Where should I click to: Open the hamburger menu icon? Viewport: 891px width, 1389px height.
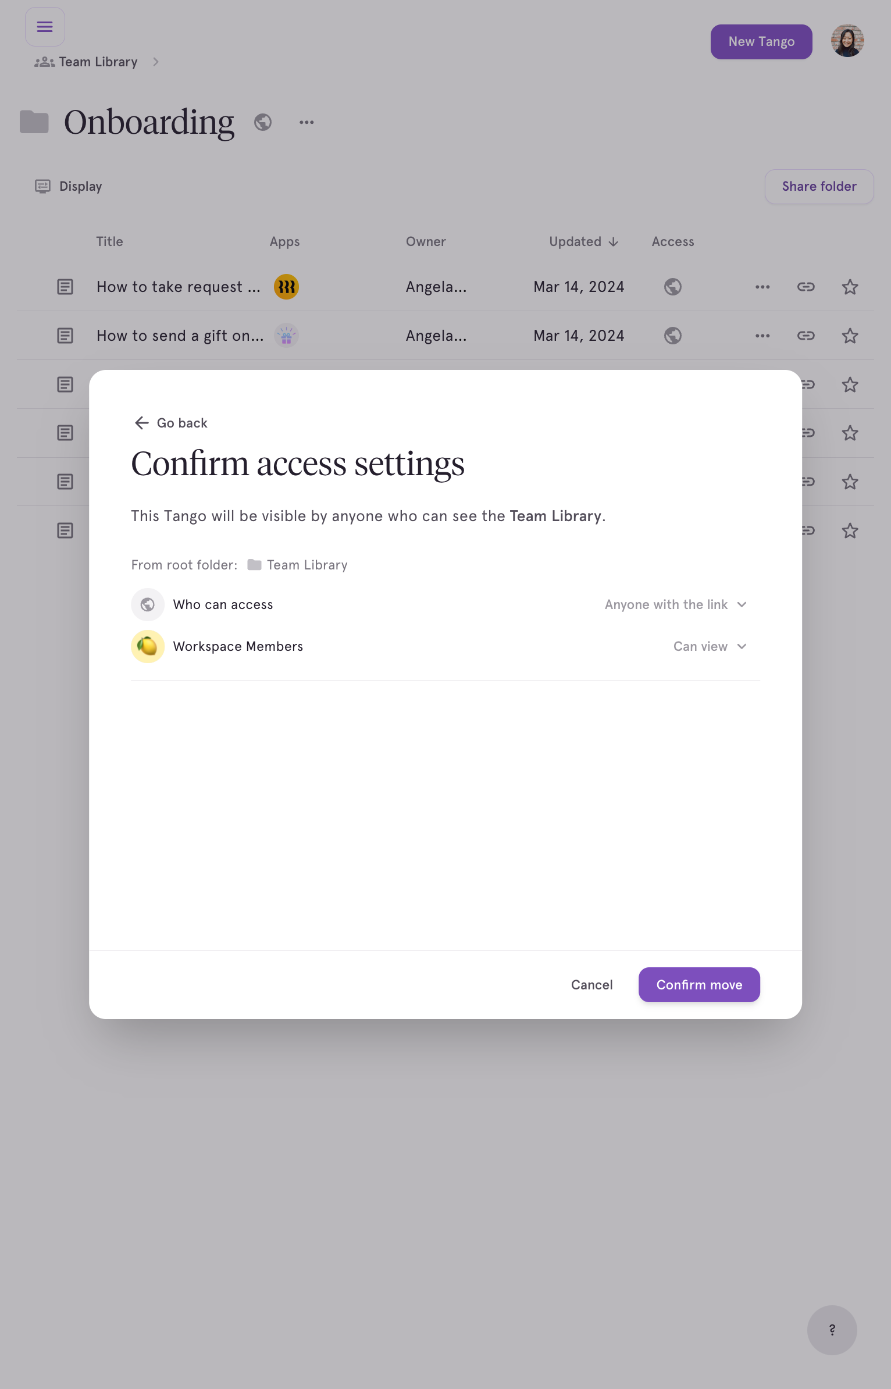[45, 27]
